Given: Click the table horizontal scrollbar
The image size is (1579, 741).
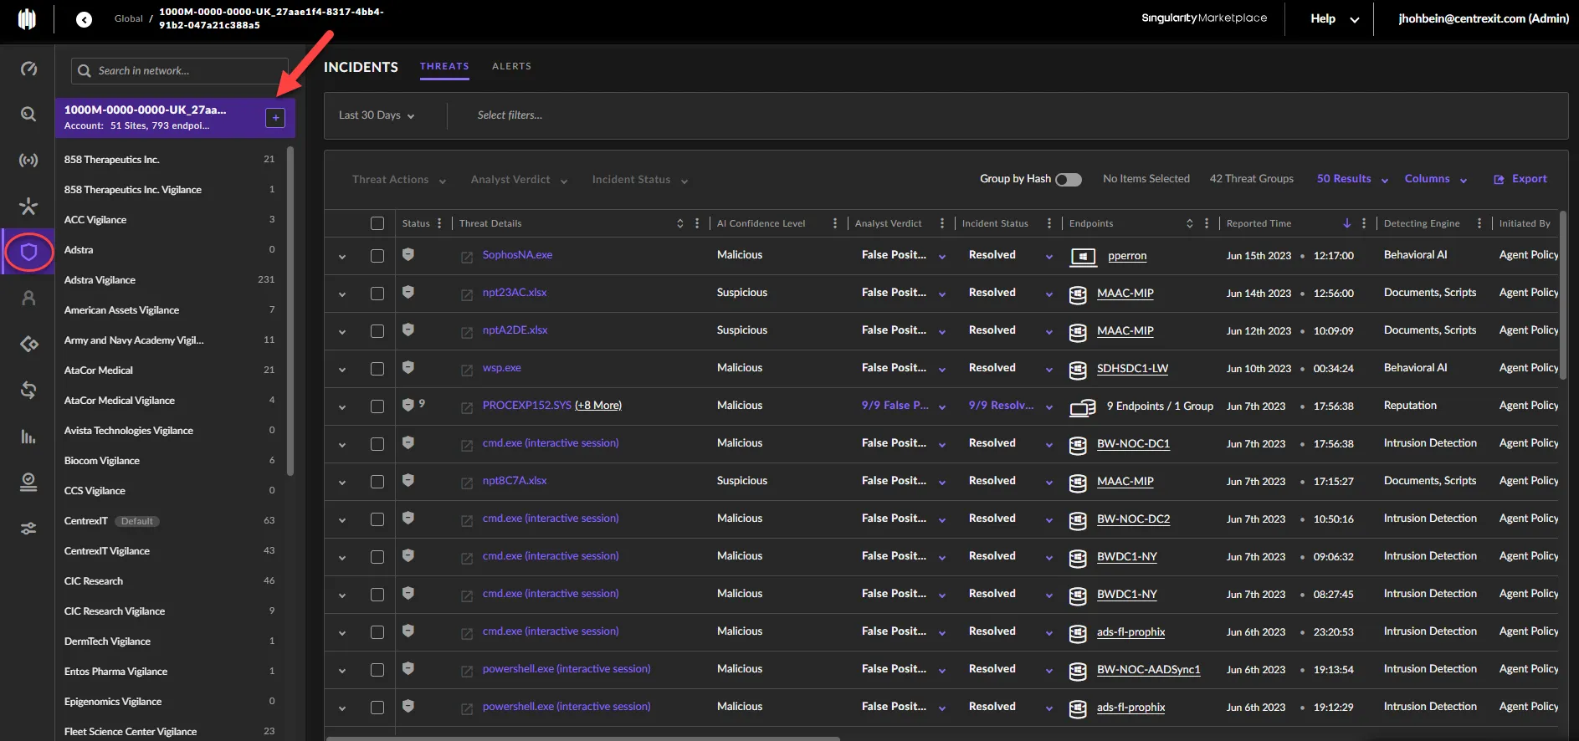Looking at the screenshot, I should click(582, 738).
